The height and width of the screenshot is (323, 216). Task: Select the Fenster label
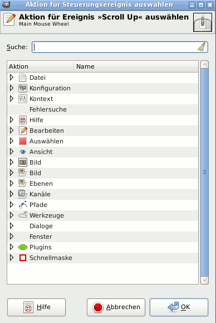pos(41,237)
